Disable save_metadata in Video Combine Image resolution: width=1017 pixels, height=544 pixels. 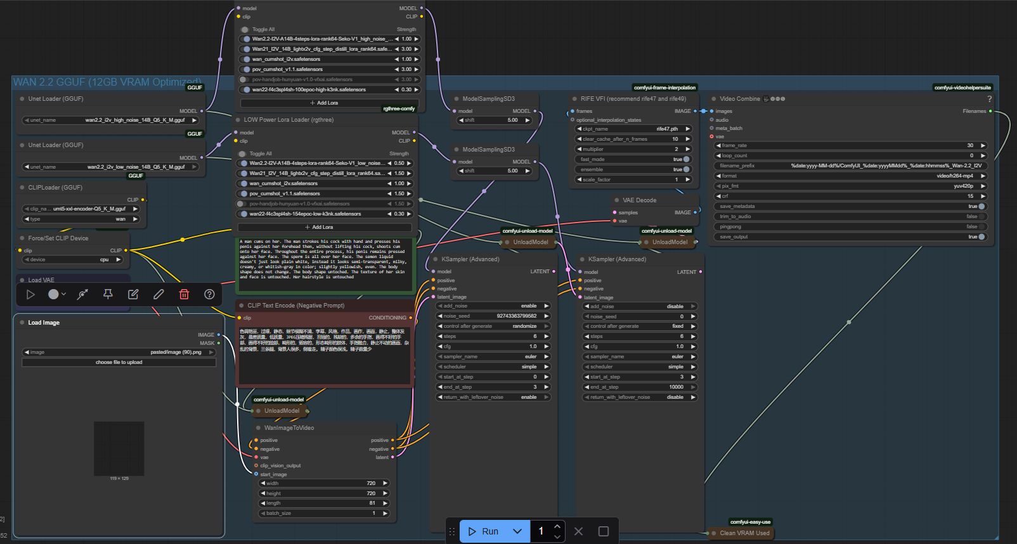[981, 206]
